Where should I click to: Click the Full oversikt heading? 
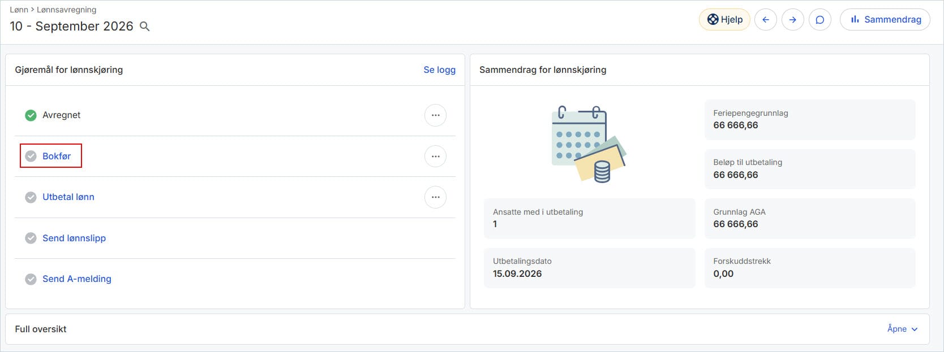(x=41, y=329)
